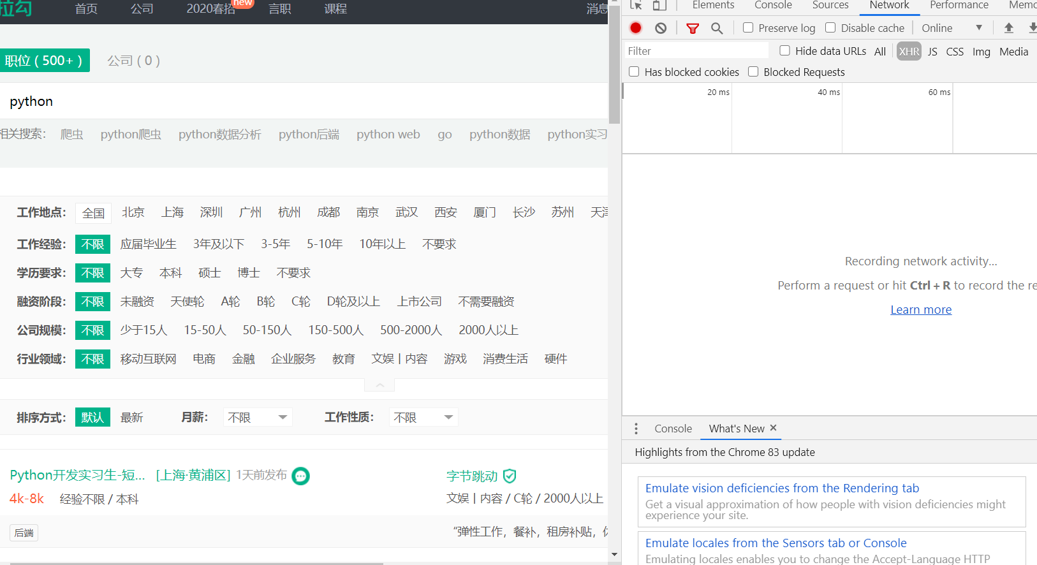Image resolution: width=1037 pixels, height=565 pixels.
Task: Open the 字节跳动 company link
Action: (x=472, y=476)
